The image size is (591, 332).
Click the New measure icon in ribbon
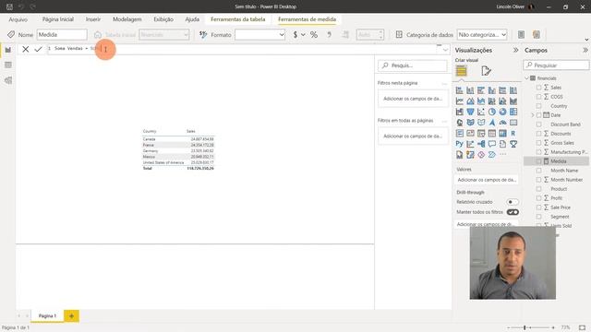pyautogui.click(x=521, y=35)
